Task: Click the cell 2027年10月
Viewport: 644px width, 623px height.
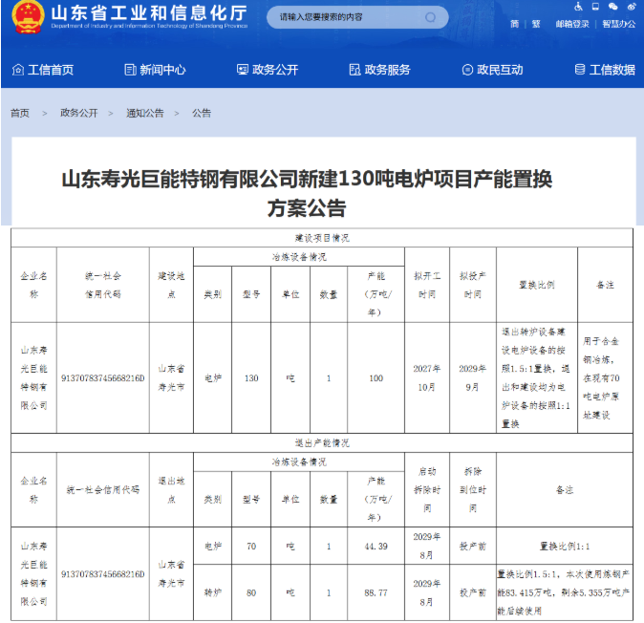Action: tap(427, 377)
